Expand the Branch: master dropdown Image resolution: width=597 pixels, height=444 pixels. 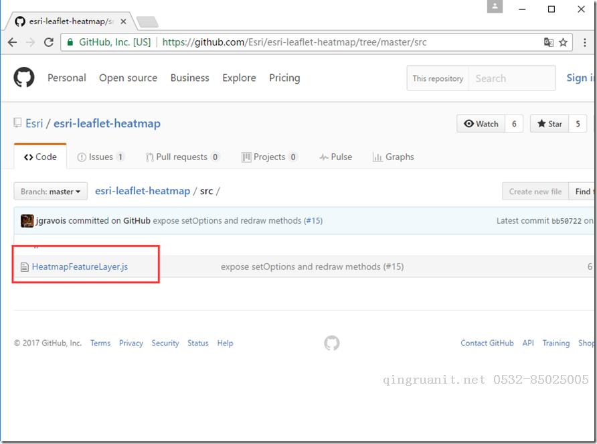point(51,192)
